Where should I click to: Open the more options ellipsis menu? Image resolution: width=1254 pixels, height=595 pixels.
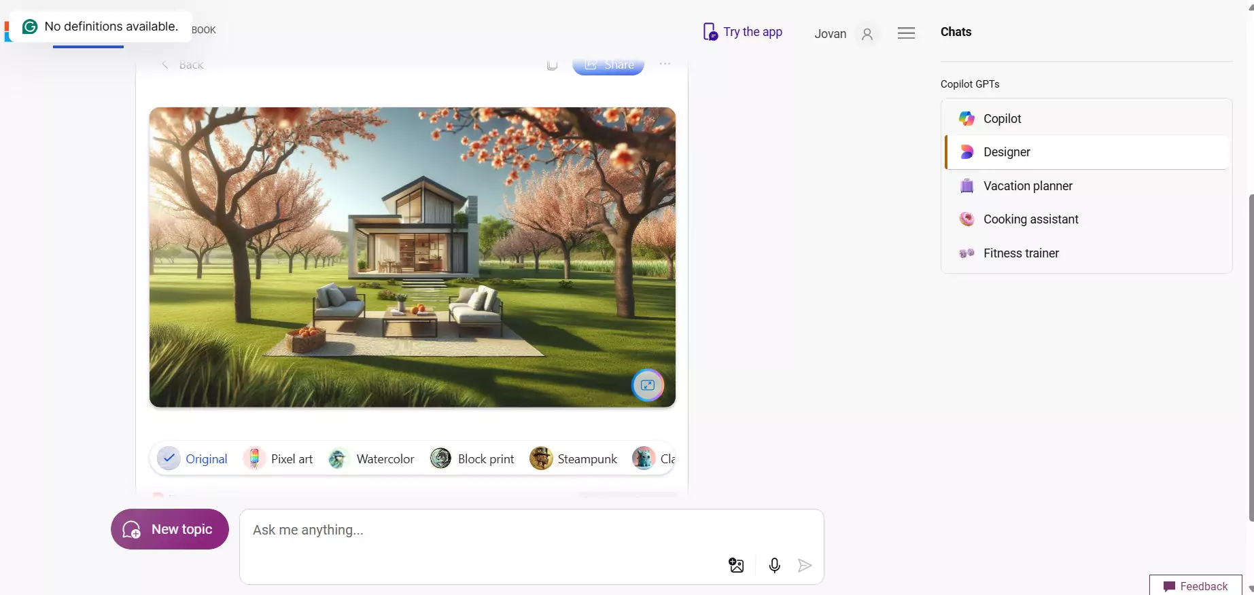[665, 64]
